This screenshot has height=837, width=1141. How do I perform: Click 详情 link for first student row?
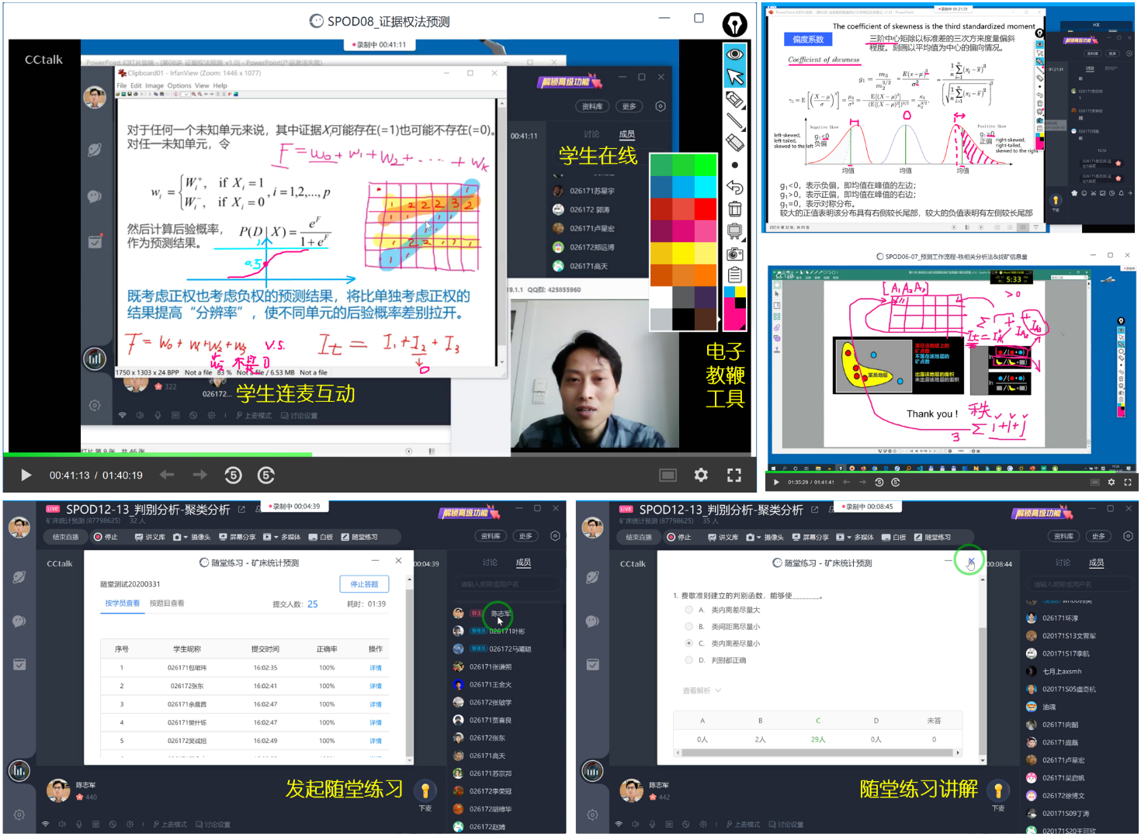tap(376, 668)
